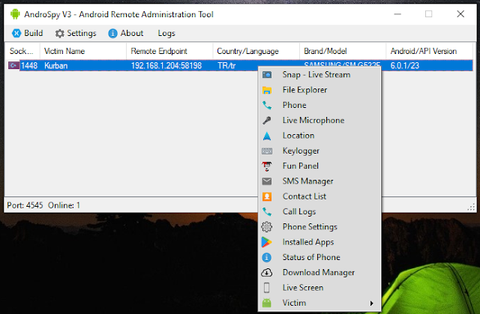
Task: Click the envelope icon beside SMS Manager
Action: click(x=267, y=181)
